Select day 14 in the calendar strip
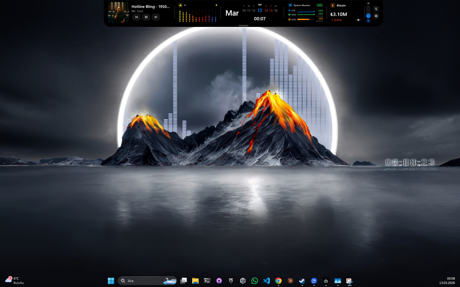The width and height of the screenshot is (460, 287). click(266, 11)
